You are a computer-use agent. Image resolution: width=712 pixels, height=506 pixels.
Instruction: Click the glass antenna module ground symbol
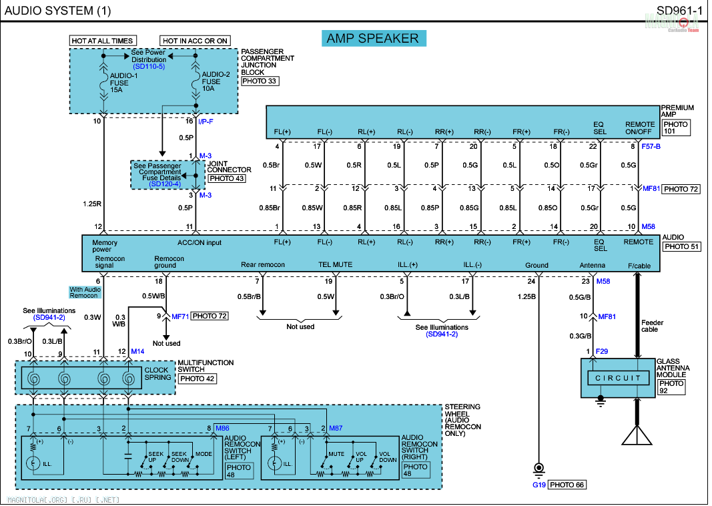point(600,401)
